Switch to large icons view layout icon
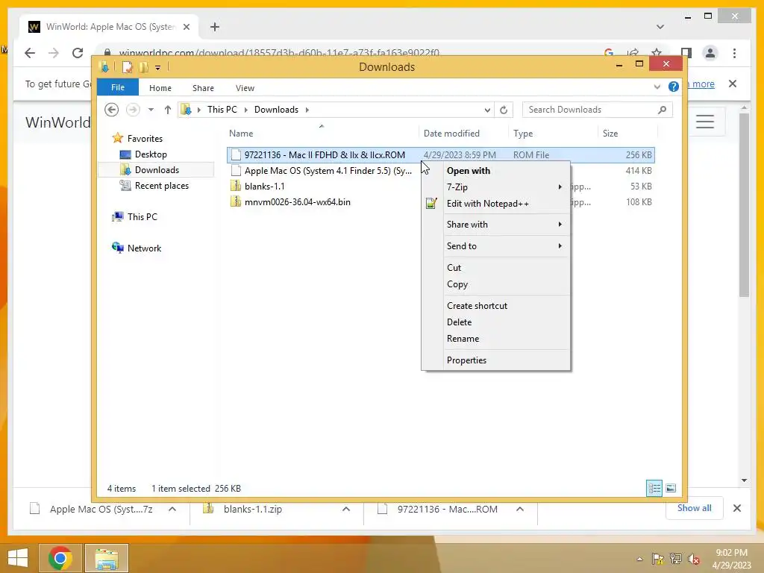The height and width of the screenshot is (573, 764). pos(671,488)
